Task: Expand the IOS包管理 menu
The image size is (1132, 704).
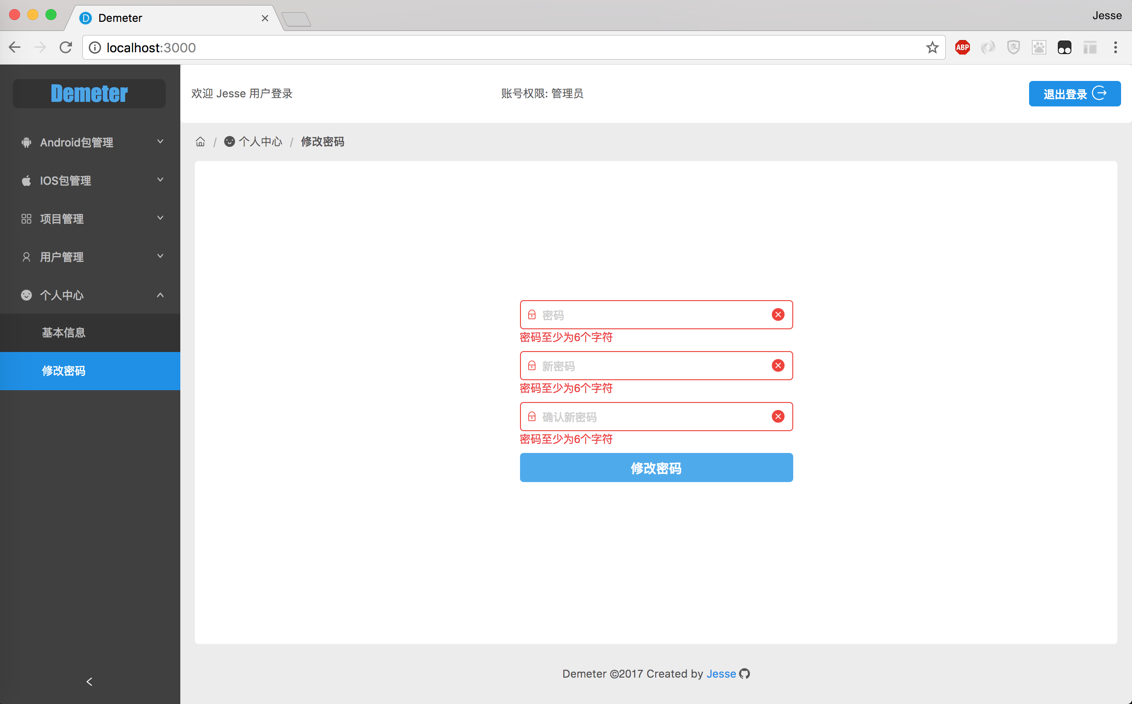Action: [90, 180]
